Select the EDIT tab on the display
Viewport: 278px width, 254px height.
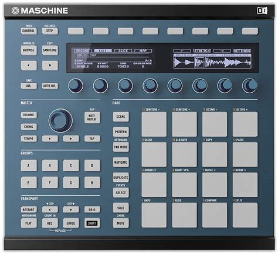click(103, 51)
